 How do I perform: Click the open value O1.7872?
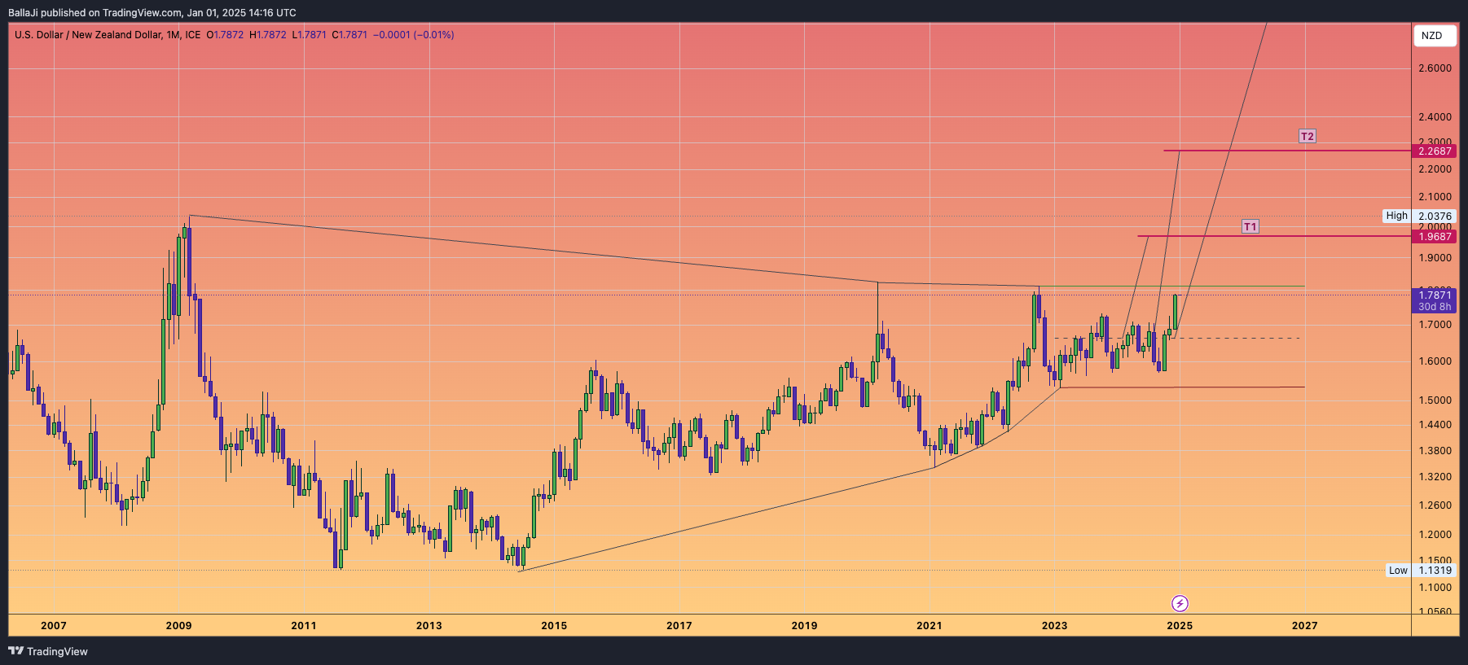pos(225,35)
